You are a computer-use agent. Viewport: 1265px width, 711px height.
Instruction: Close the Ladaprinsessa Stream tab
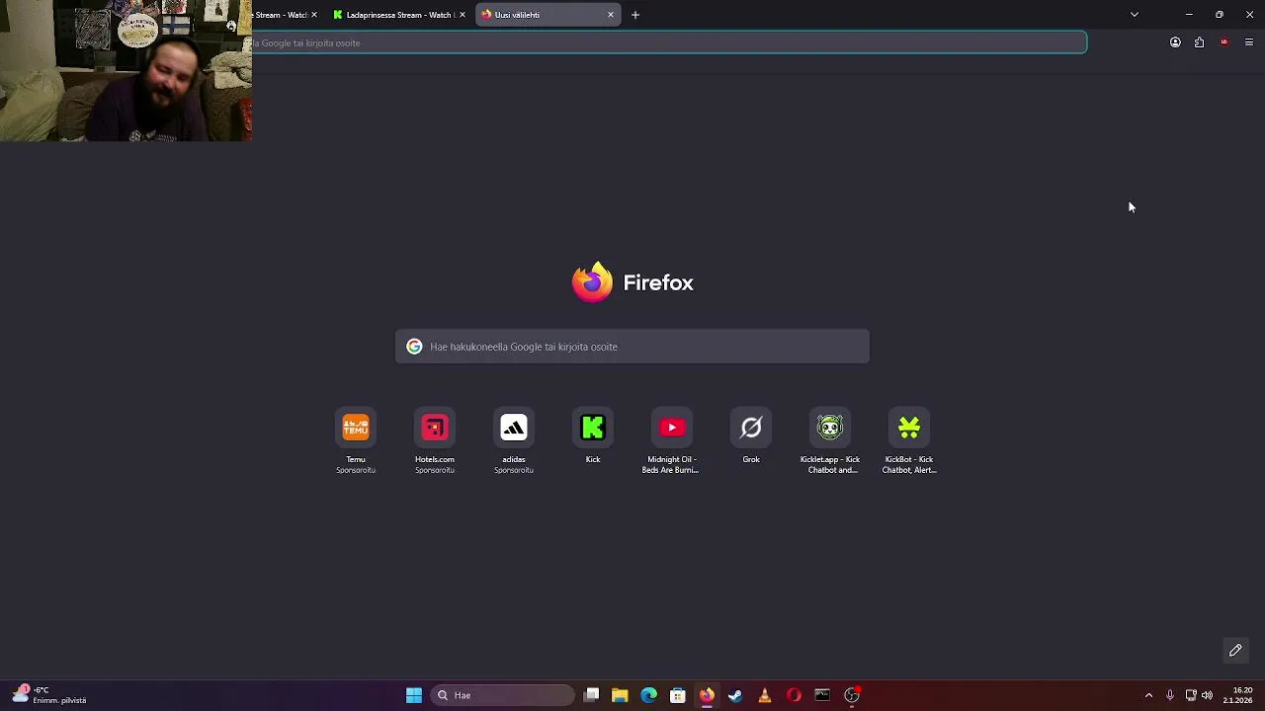[462, 15]
